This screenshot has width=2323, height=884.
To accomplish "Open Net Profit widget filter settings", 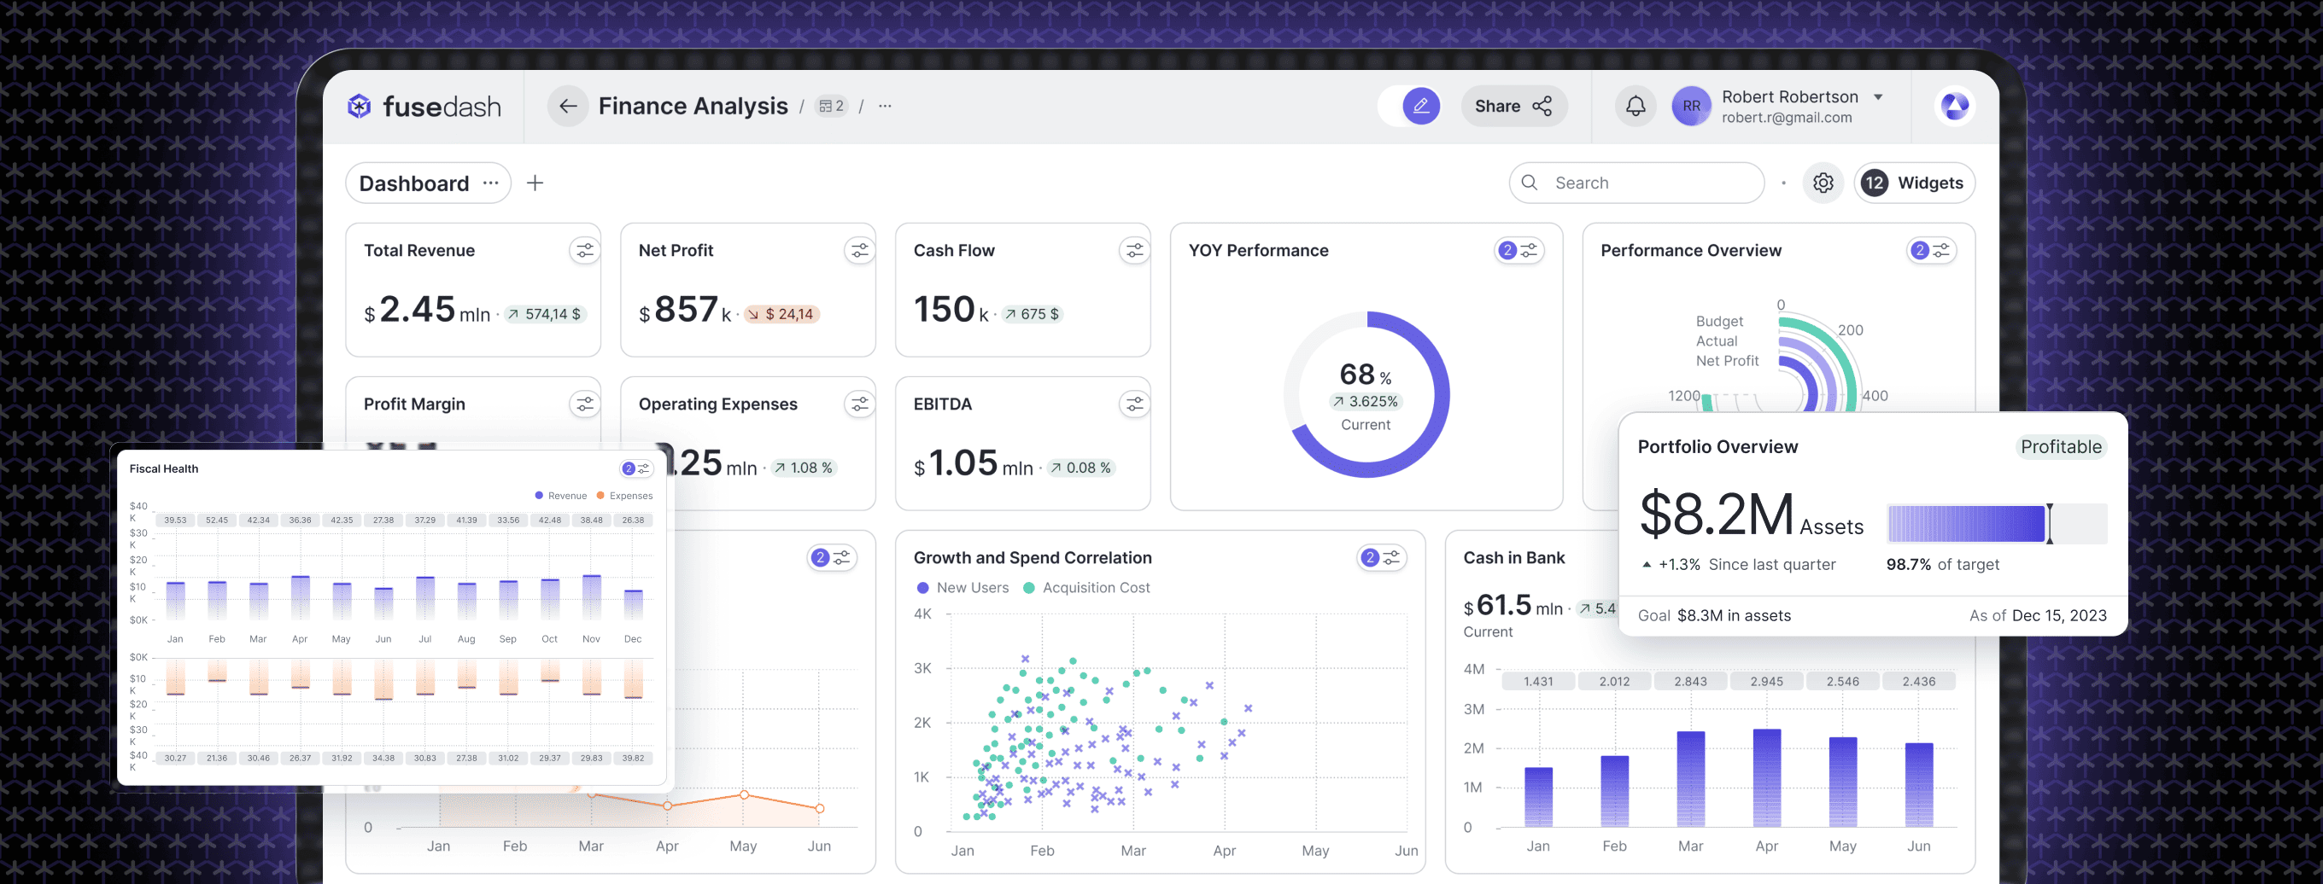I will click(x=859, y=251).
